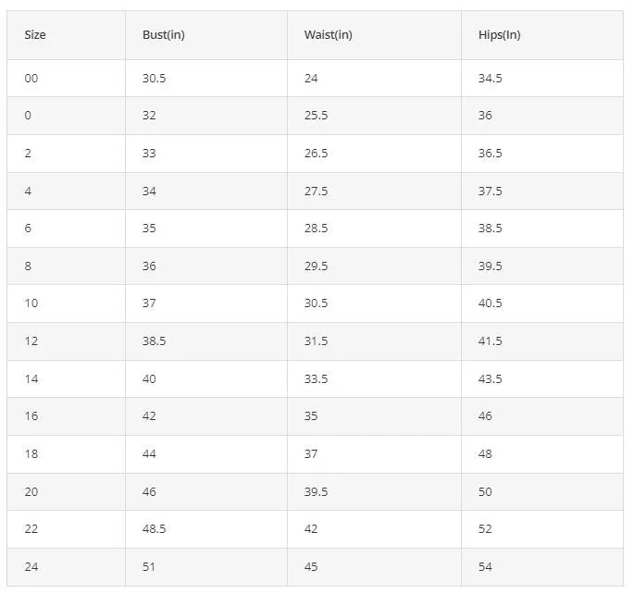Click hips value 54 in size 24 row
This screenshot has width=634, height=594.
[485, 566]
